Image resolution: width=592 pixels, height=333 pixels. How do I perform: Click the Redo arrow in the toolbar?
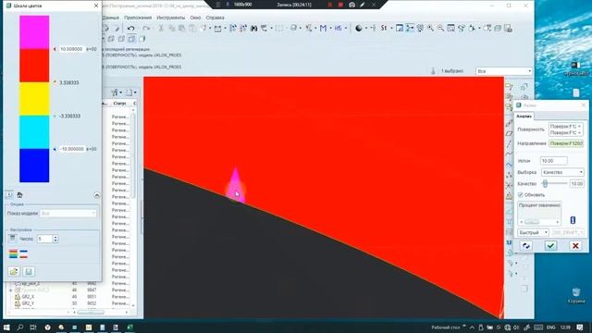pos(146,29)
